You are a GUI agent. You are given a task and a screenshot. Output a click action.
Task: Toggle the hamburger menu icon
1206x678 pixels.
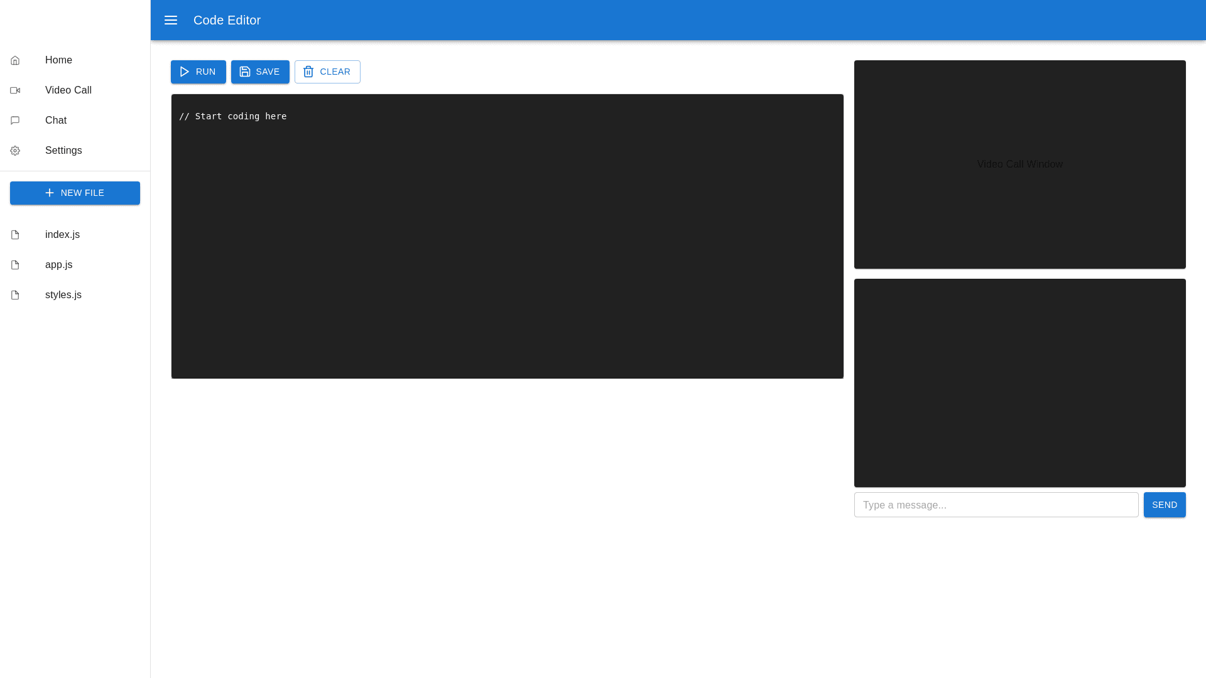click(171, 20)
